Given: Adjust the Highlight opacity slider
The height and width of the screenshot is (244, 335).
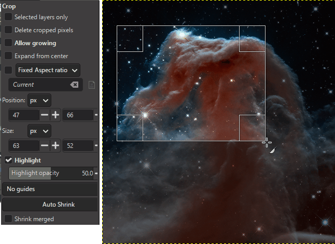Looking at the screenshot, I should (x=51, y=173).
